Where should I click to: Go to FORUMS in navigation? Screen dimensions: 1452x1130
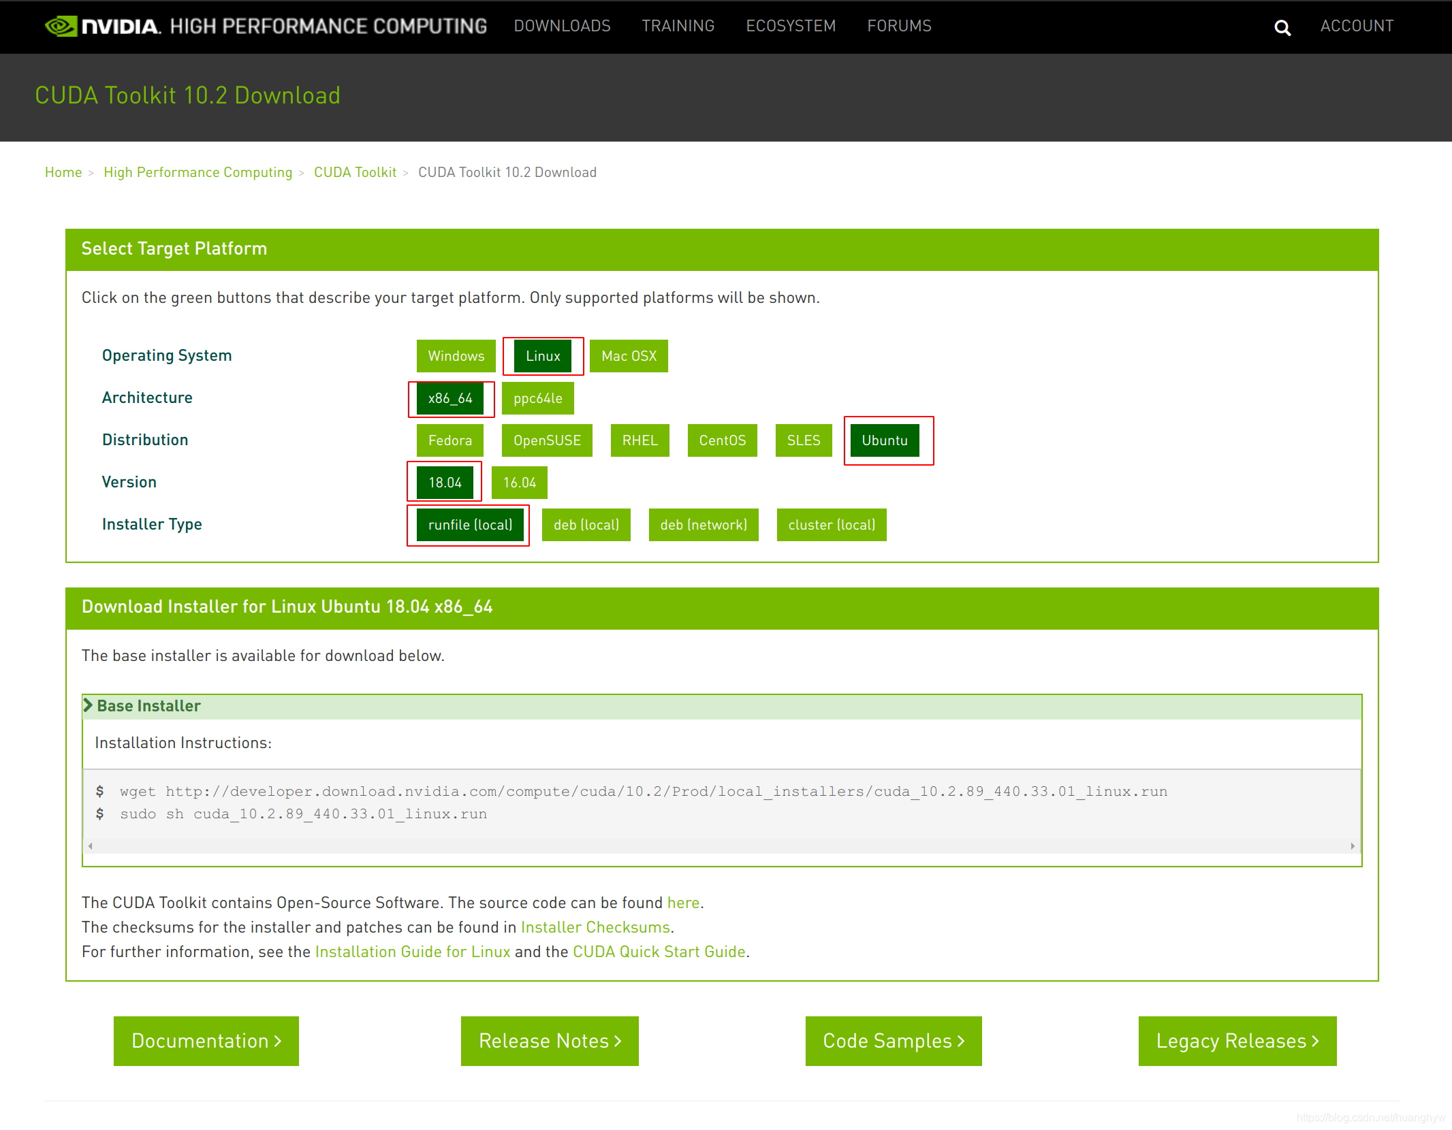coord(899,26)
